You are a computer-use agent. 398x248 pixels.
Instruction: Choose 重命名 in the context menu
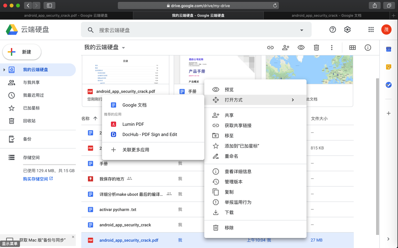pos(255,156)
